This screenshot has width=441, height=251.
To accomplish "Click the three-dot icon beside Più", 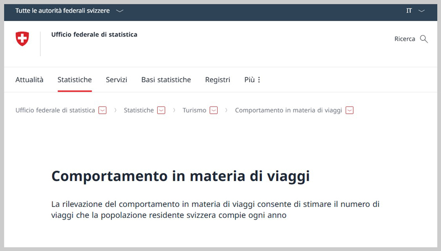I will [259, 80].
